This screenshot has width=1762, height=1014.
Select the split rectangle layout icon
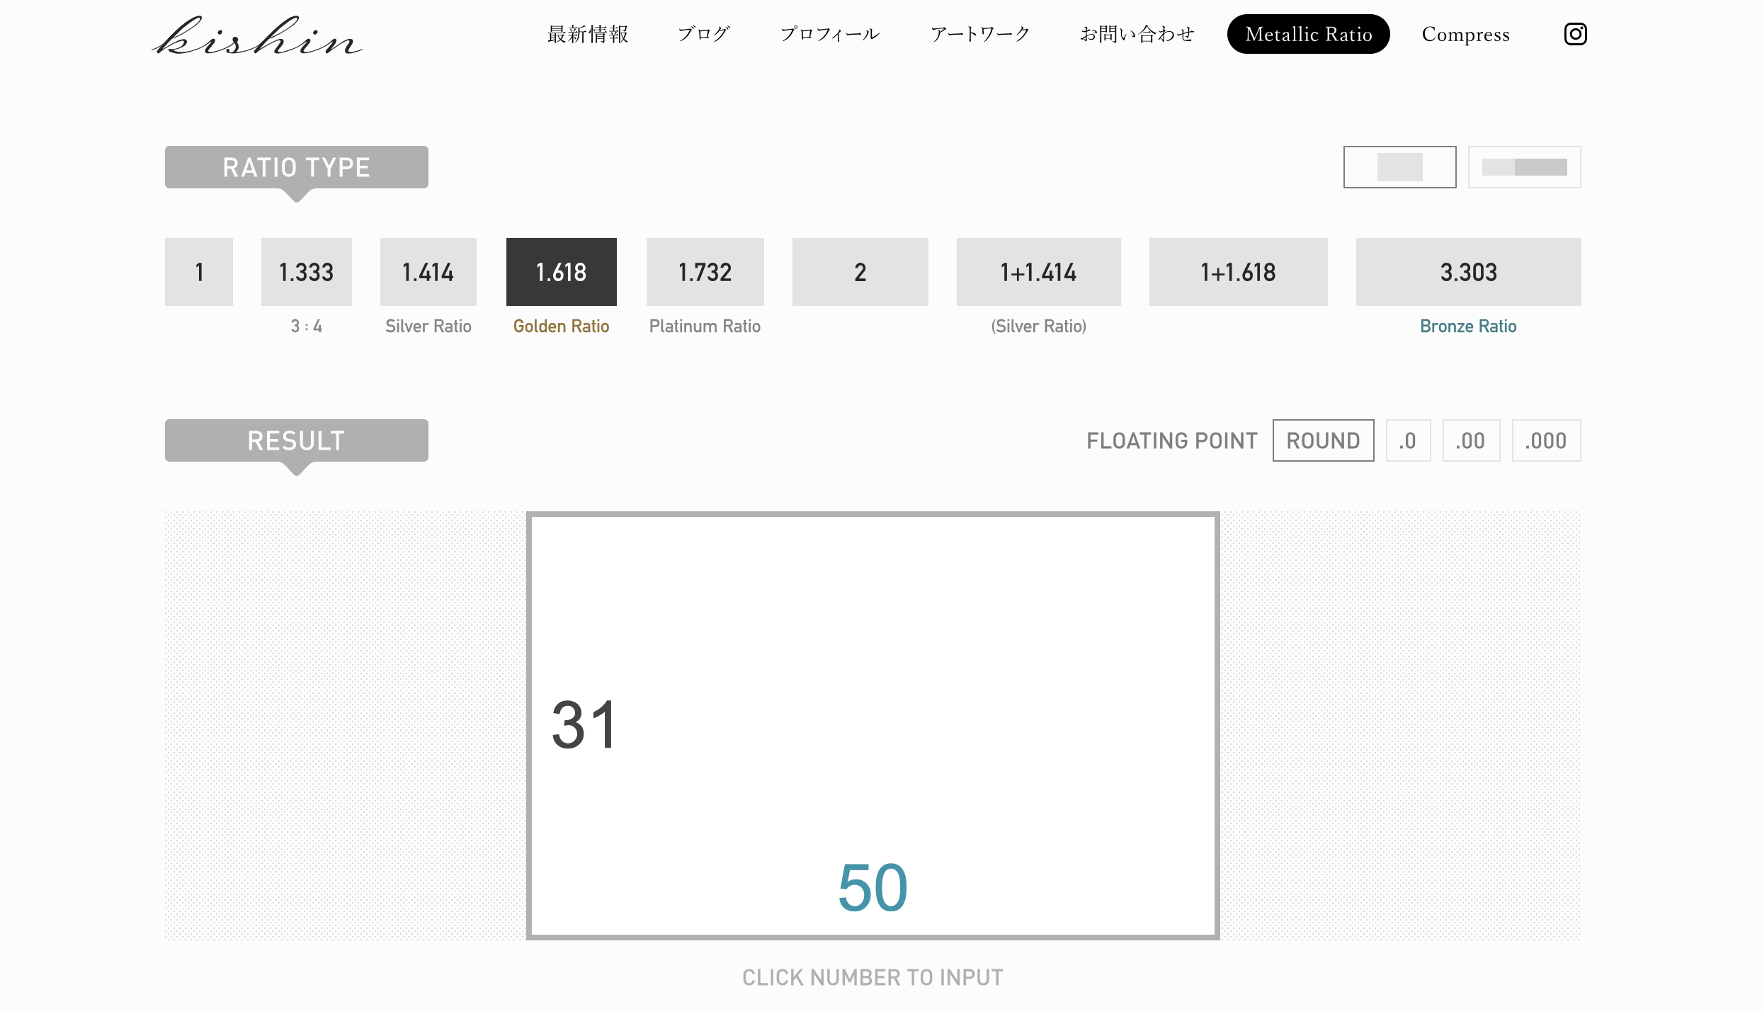coord(1524,167)
